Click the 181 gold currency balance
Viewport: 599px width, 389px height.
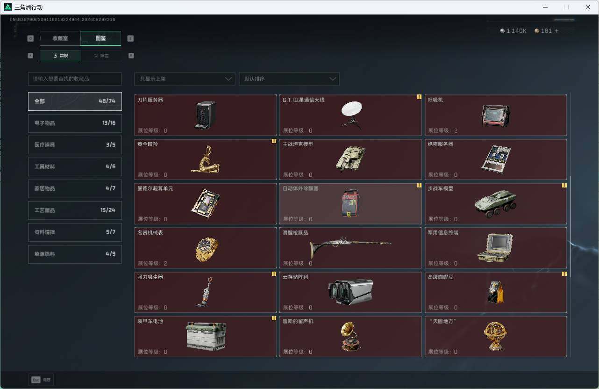pos(543,31)
